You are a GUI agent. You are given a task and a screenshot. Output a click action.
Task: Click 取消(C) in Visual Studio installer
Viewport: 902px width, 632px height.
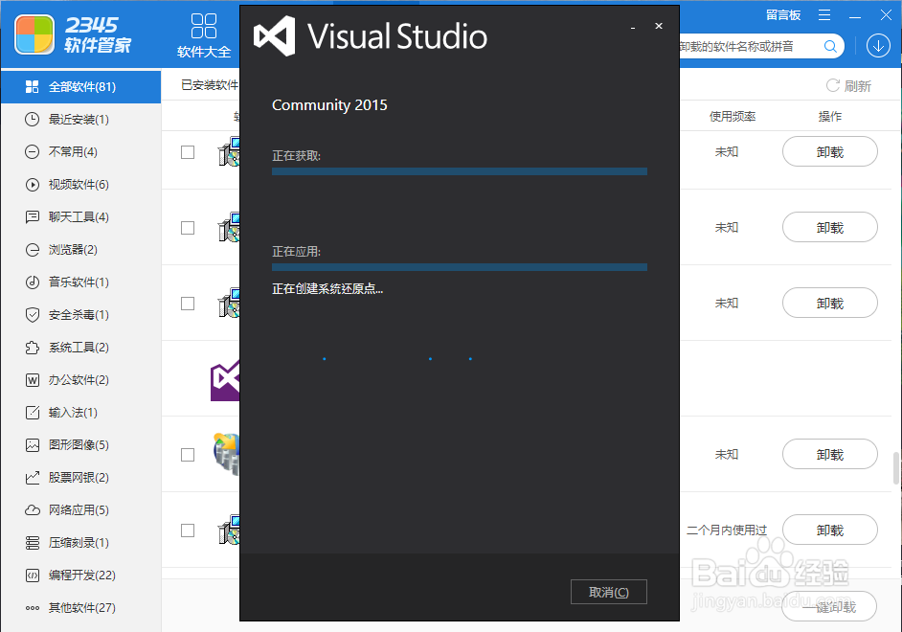click(x=609, y=592)
